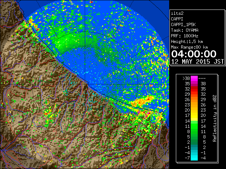This screenshot has width=226, height=169.
Task: Select the yellow 17–20 dBZ legend band
Action: (194, 115)
